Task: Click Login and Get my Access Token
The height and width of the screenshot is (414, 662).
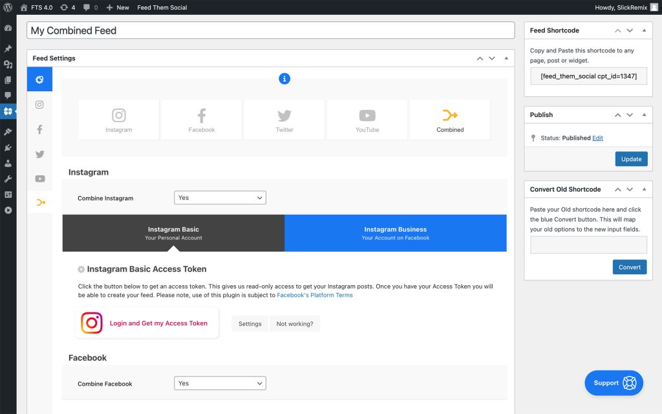Action: click(147, 323)
